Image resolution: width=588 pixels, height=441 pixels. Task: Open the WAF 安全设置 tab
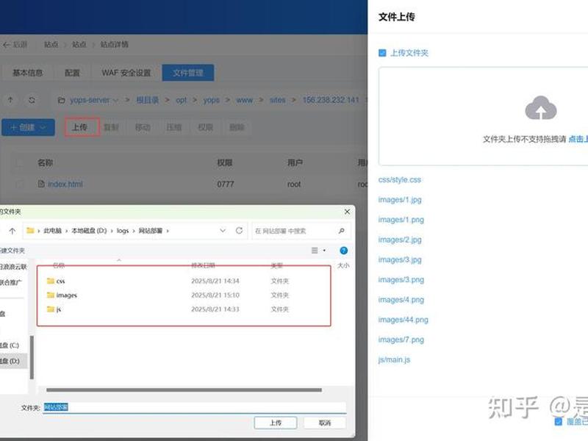tap(126, 73)
